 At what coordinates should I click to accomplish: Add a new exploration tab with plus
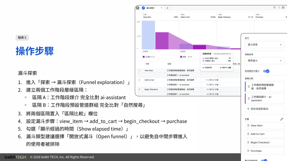pyautogui.click(x=167, y=8)
